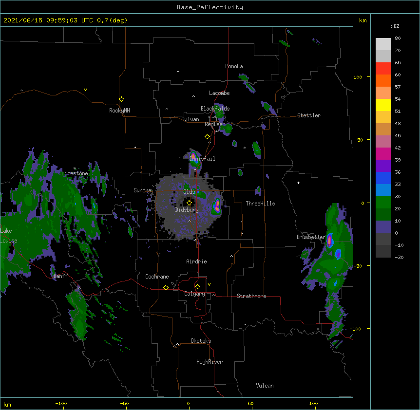
Task: Click the yellow diamond marker south of RedDeer
Action: point(207,137)
